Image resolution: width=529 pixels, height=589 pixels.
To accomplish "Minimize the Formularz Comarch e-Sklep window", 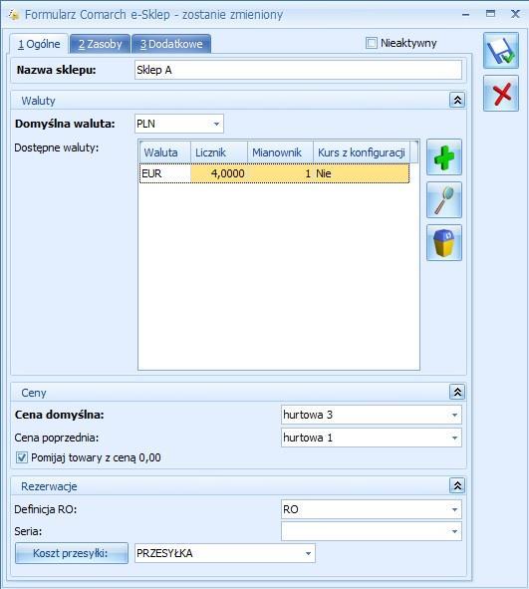I will [x=465, y=15].
